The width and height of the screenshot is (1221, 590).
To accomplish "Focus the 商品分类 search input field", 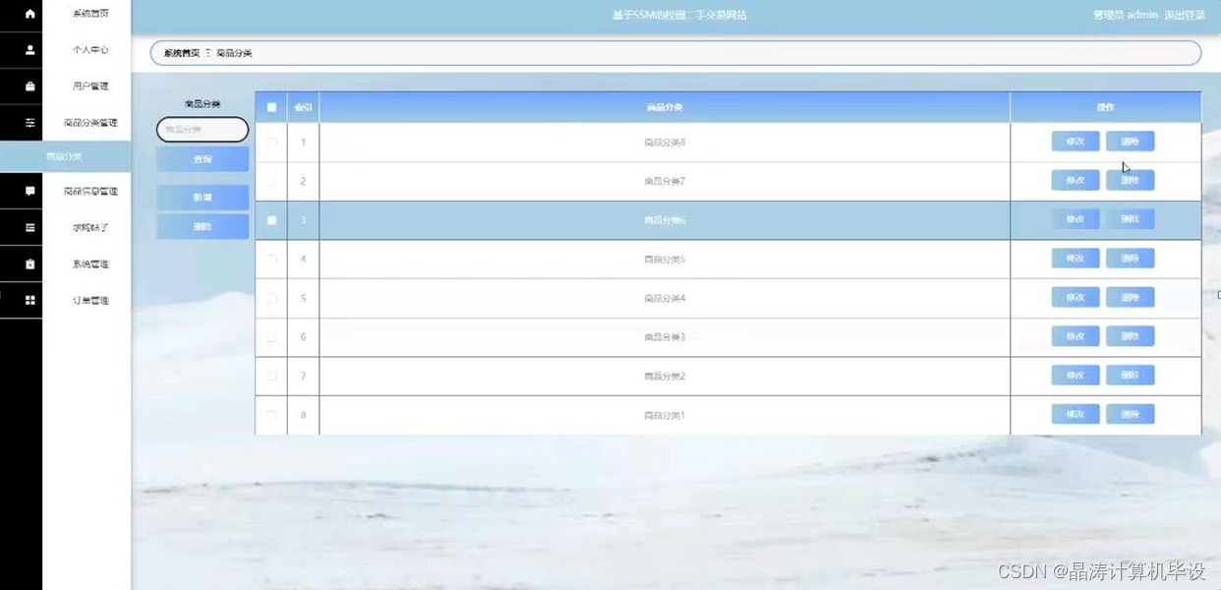I will (x=203, y=129).
